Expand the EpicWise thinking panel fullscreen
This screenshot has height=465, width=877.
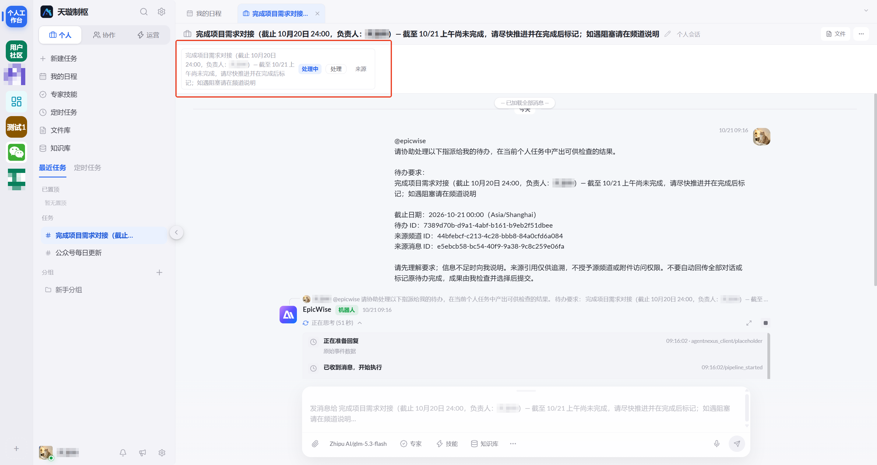[x=749, y=323]
